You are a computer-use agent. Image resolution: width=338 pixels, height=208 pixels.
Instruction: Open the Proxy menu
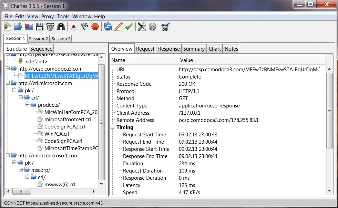point(48,17)
